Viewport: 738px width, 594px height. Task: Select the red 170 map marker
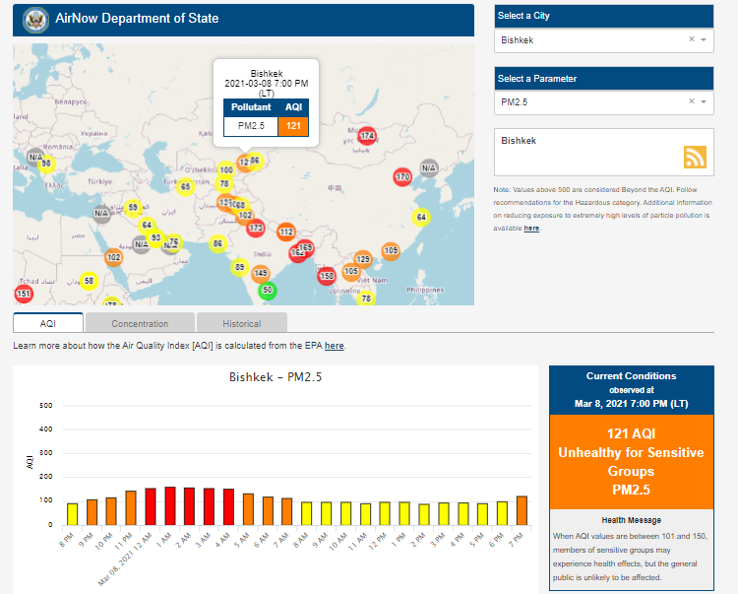(x=401, y=177)
